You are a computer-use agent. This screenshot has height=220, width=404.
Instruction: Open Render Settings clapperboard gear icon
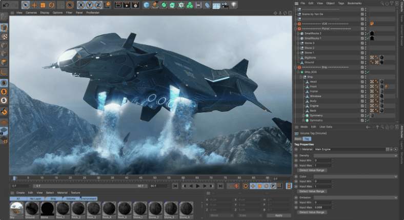coord(135,5)
